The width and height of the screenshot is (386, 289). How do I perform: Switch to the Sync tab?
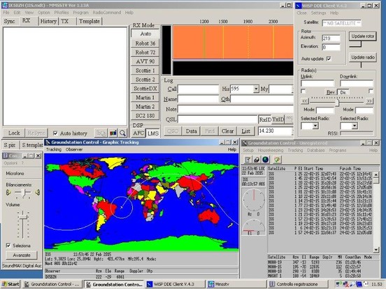click(x=9, y=22)
